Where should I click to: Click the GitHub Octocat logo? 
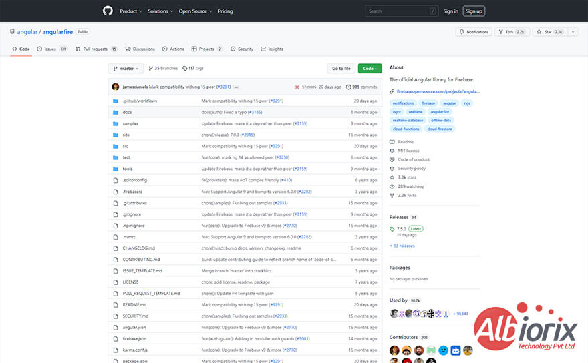(x=108, y=11)
